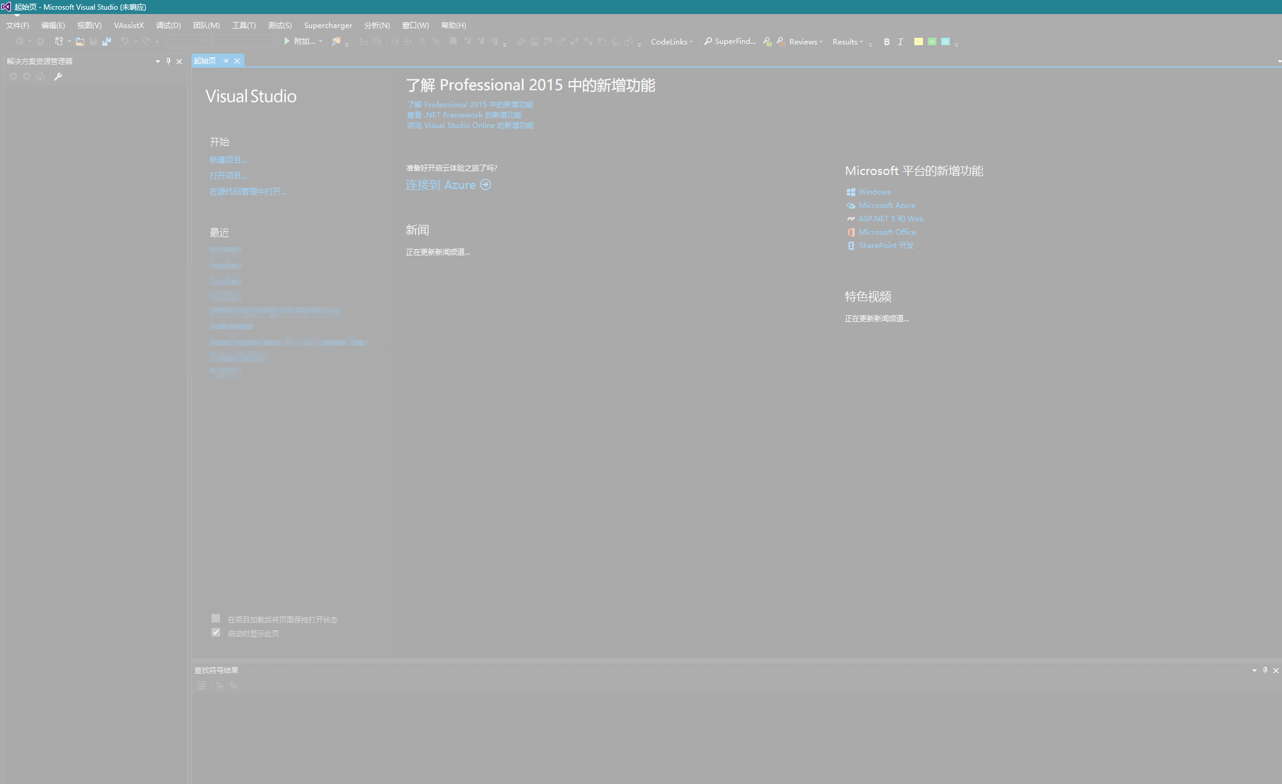This screenshot has height=784, width=1282.
Task: Select the yellow highlight color swatch
Action: pos(918,41)
